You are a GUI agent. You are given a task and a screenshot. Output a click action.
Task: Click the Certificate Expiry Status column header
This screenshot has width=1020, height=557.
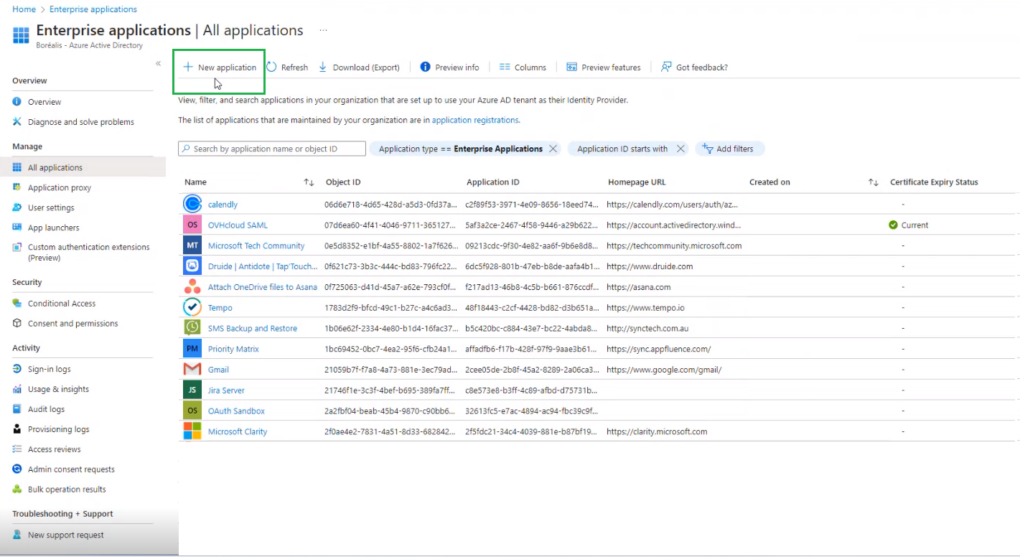coord(934,182)
